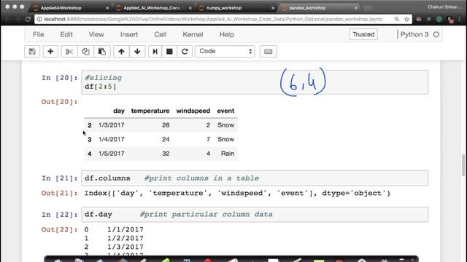The image size is (467, 262).
Task: Click the 'temperature' column header
Action: (x=150, y=111)
